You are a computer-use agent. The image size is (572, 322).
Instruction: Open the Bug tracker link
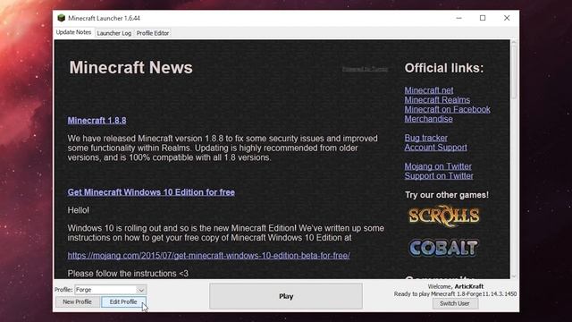point(425,138)
